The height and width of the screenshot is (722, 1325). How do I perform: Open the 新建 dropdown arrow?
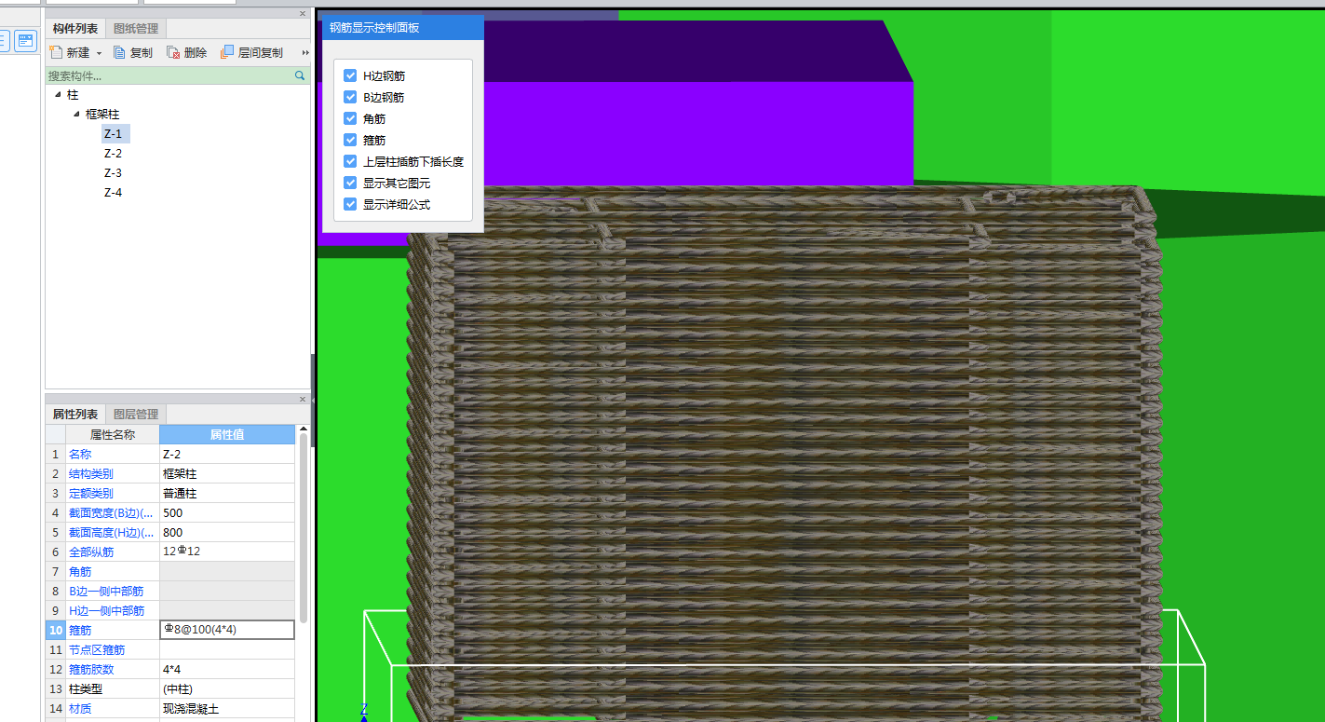(x=99, y=54)
